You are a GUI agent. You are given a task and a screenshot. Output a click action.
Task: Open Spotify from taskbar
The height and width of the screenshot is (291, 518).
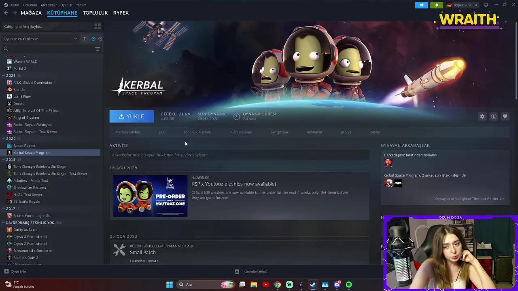(x=349, y=285)
